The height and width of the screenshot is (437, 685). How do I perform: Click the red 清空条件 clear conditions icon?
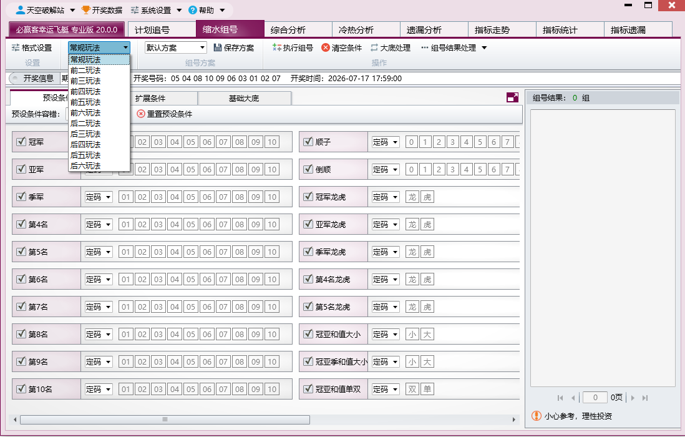click(326, 47)
